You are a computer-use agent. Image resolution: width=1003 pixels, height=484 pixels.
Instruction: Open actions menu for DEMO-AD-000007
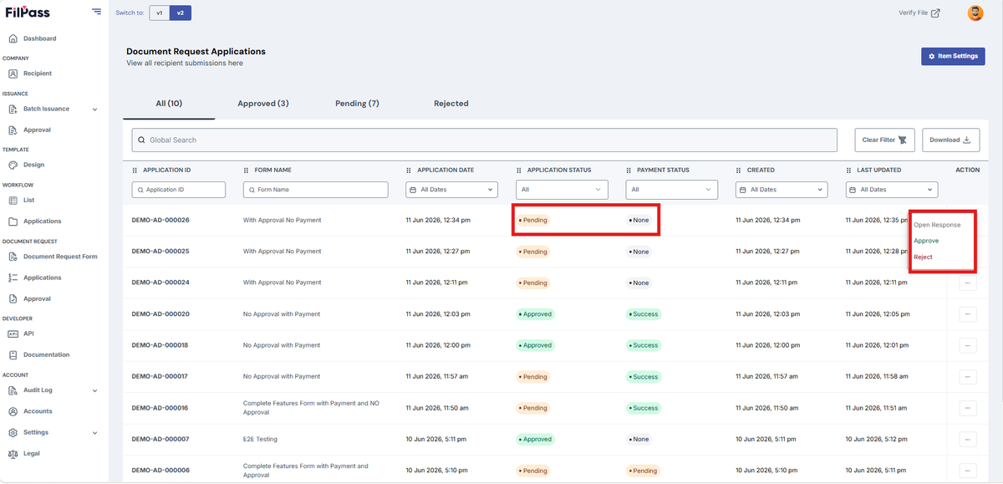[x=967, y=440]
